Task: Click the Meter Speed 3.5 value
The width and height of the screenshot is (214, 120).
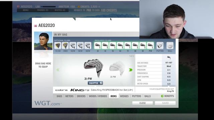Action: [x=169, y=84]
